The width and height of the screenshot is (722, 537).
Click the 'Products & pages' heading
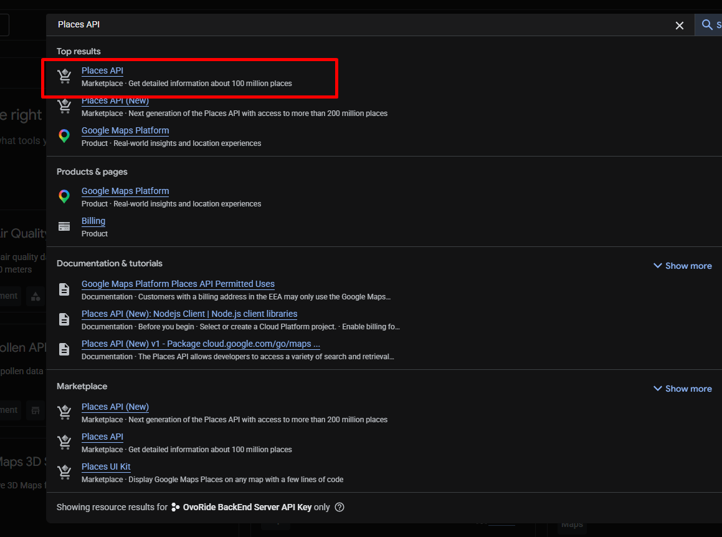coord(92,172)
